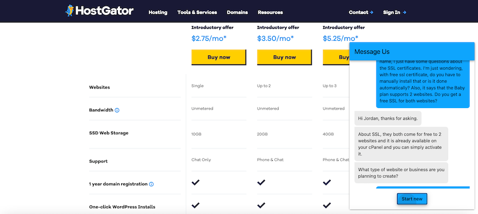Click "Introductory offer" above $3.50/mo

click(x=278, y=28)
